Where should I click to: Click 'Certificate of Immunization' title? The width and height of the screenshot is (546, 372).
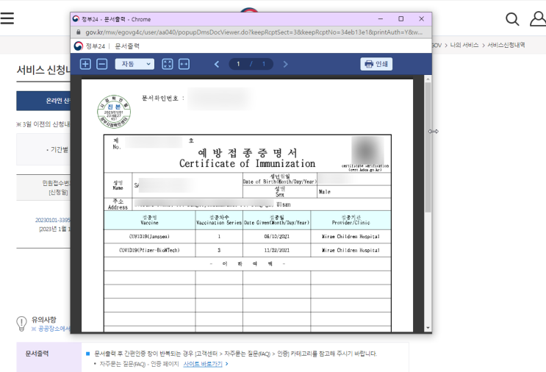(x=247, y=163)
